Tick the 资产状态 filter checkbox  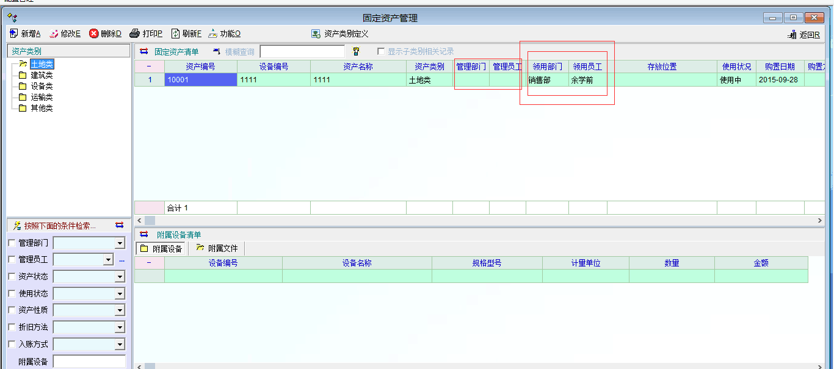tap(12, 276)
